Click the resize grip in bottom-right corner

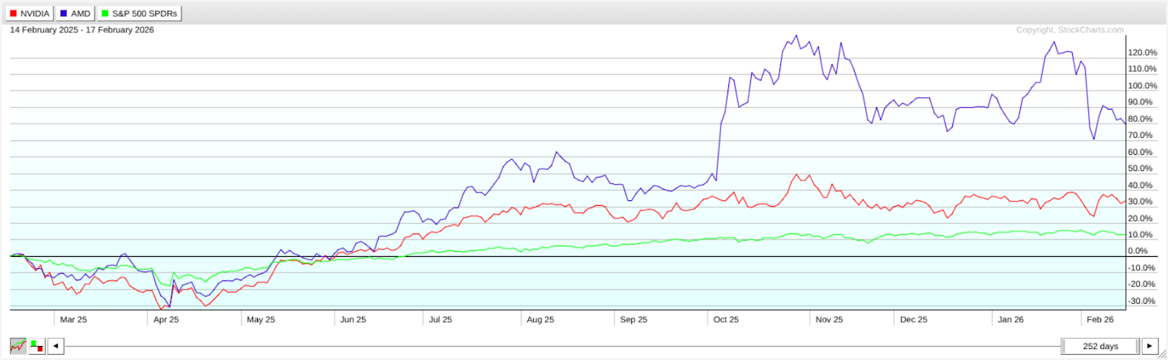(x=1163, y=353)
